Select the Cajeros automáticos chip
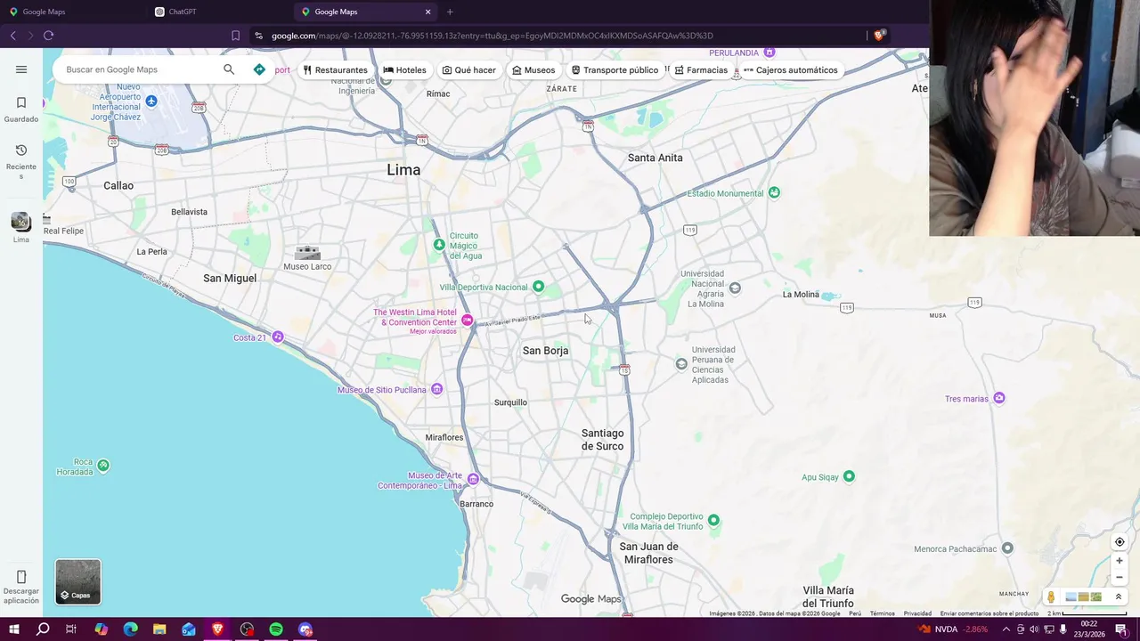 click(x=790, y=70)
